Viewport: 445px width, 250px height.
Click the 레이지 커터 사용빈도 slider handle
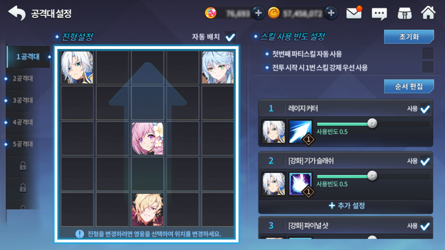pos(372,124)
